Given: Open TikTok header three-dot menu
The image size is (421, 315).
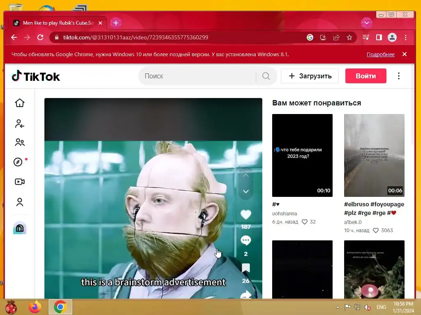Looking at the screenshot, I should [x=399, y=76].
